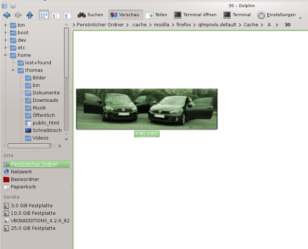
Task: Toggle the Vorschau preview mode
Action: point(125,15)
